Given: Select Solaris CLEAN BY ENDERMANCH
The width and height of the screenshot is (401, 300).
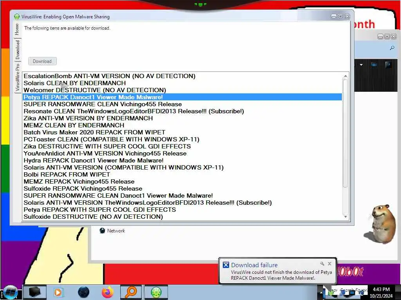Looking at the screenshot, I should click(x=182, y=83).
